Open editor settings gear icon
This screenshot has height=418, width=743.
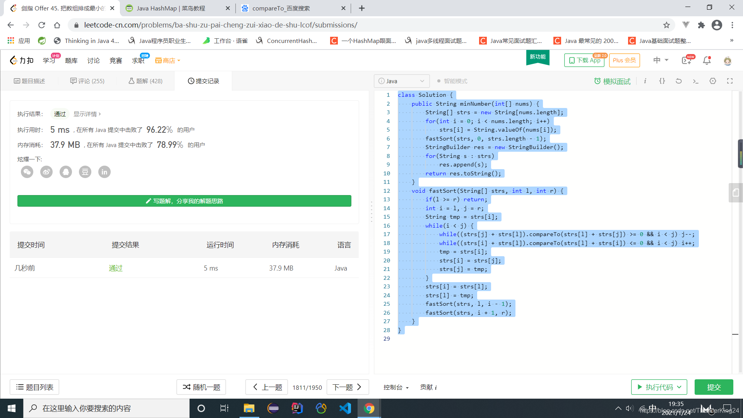(x=713, y=81)
